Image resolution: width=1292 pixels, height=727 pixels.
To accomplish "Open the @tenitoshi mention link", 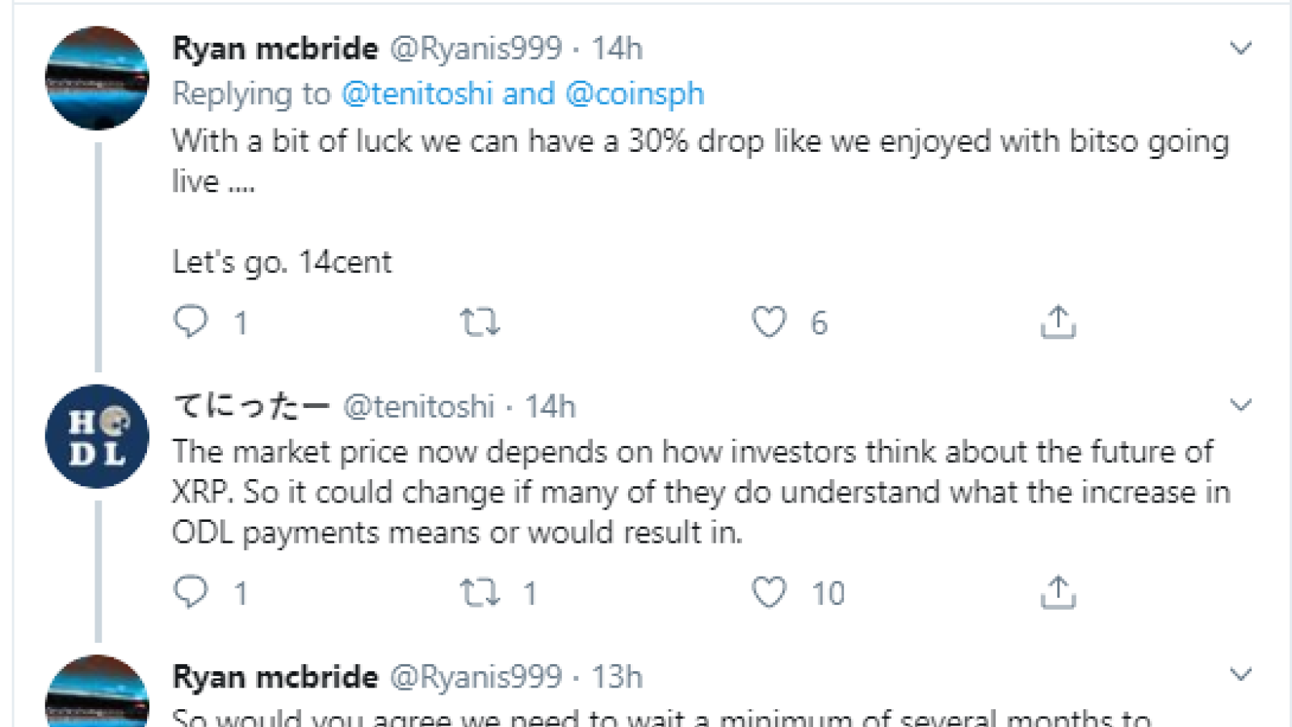I will pyautogui.click(x=417, y=94).
